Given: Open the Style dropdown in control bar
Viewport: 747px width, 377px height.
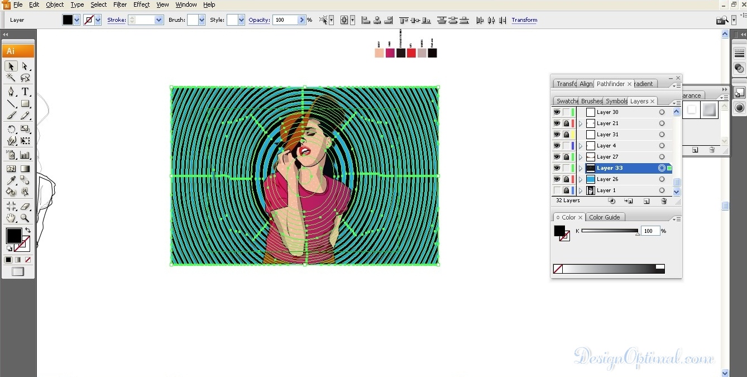Looking at the screenshot, I should tap(241, 20).
